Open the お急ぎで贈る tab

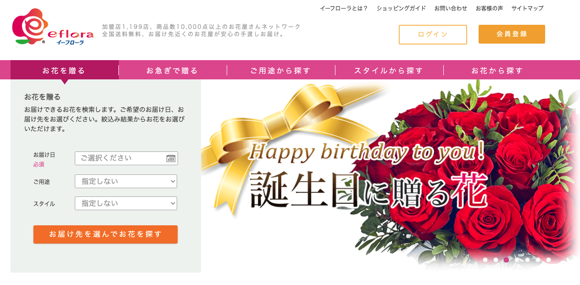pos(173,70)
